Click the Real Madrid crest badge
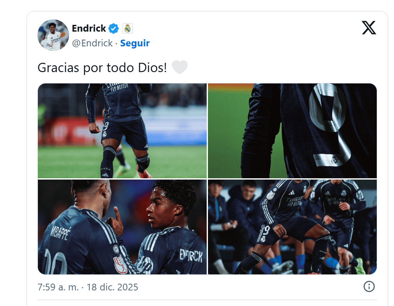Viewport: 394px width, 306px height. pos(128,28)
